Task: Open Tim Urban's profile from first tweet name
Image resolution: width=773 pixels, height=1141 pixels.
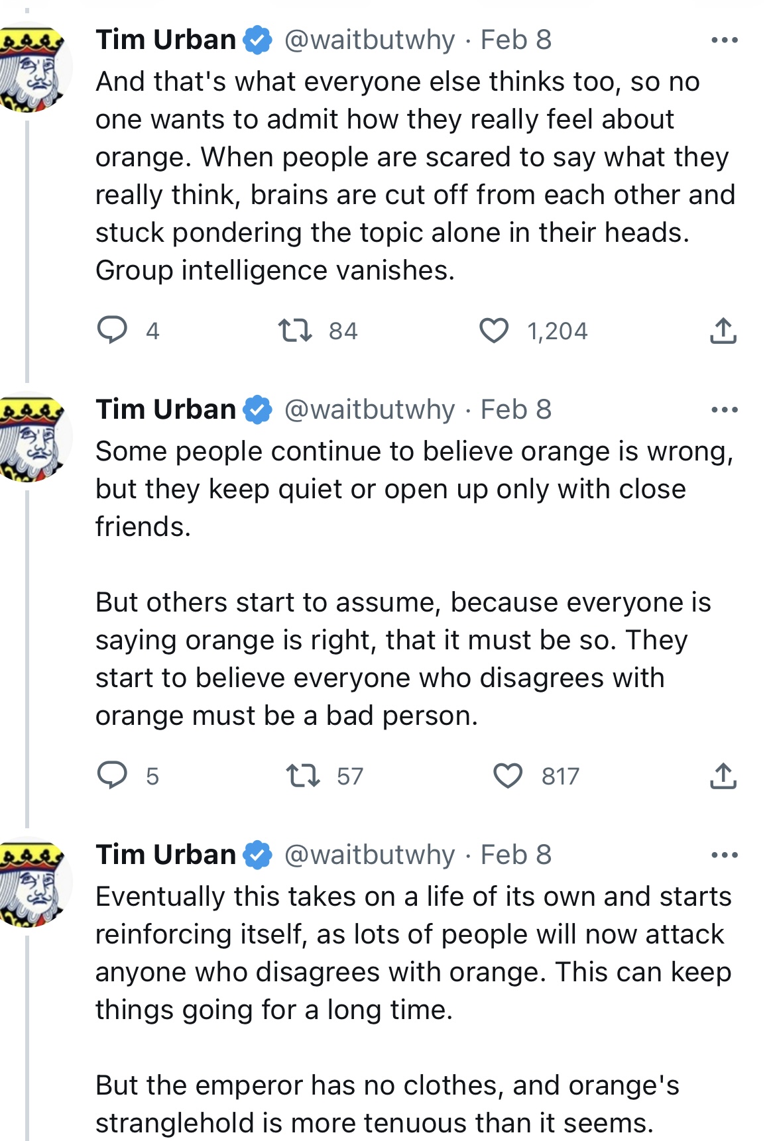Action: pyautogui.click(x=166, y=40)
